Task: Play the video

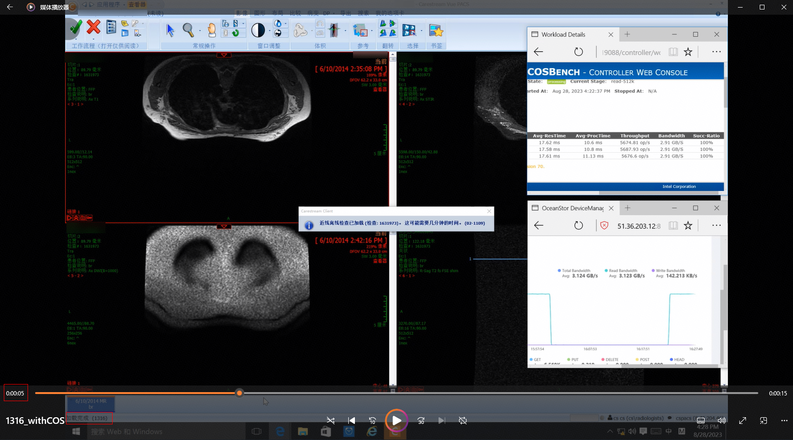Action: tap(396, 421)
